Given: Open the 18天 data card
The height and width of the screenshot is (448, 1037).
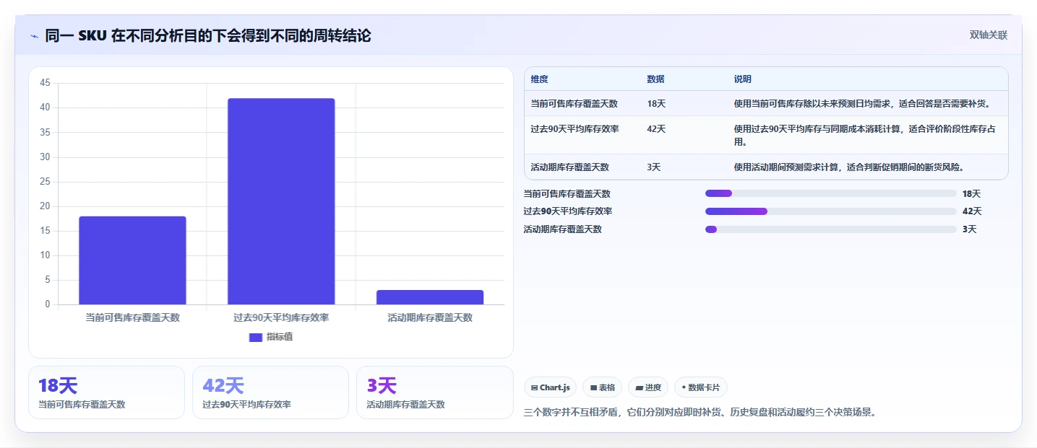Looking at the screenshot, I should coord(106,392).
